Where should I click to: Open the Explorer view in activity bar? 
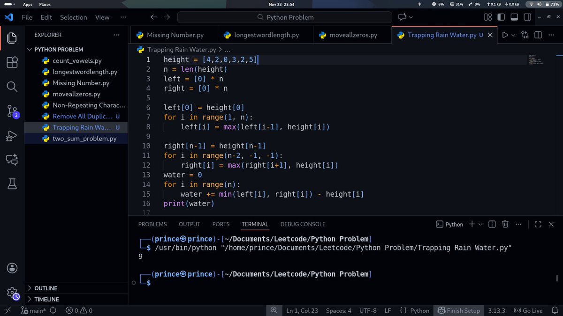[12, 38]
